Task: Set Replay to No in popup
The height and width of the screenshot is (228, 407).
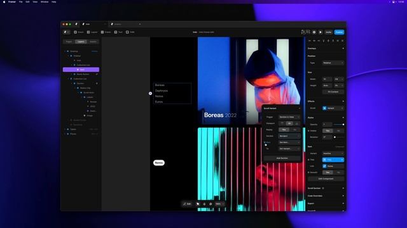Action: [294, 129]
